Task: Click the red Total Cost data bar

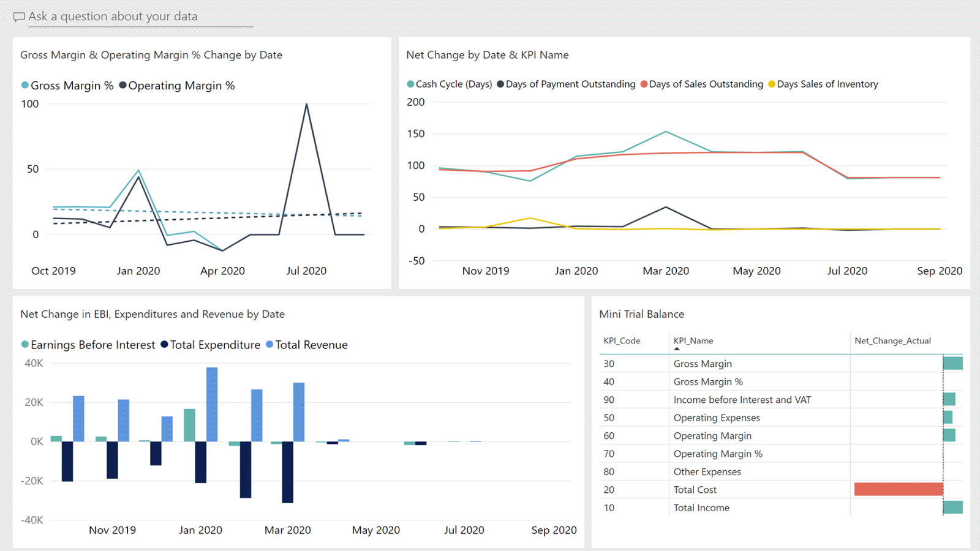Action: pyautogui.click(x=899, y=489)
